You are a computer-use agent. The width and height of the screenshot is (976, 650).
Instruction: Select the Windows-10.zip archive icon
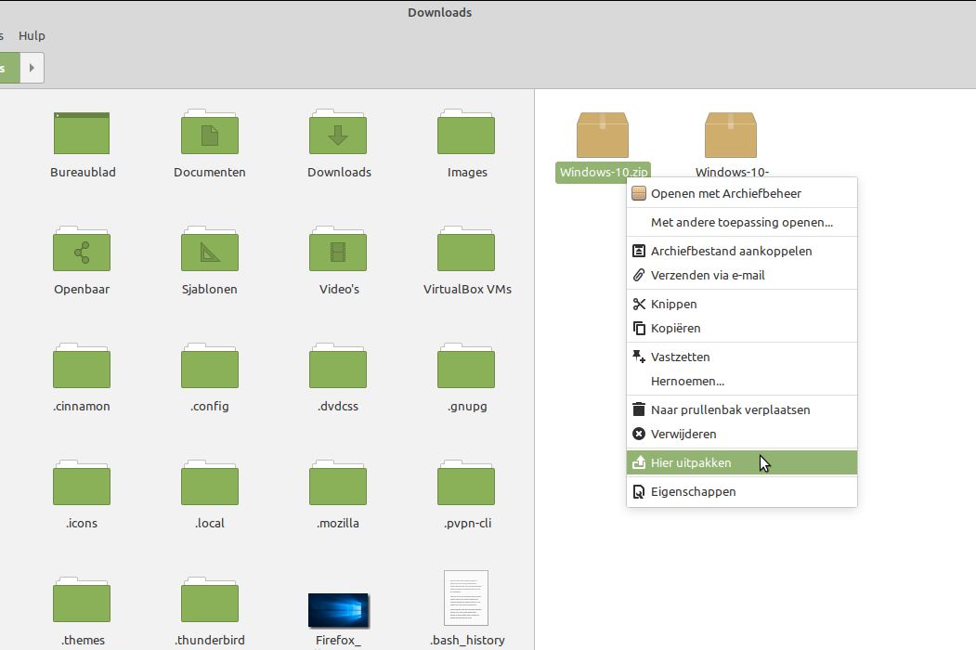pos(603,136)
